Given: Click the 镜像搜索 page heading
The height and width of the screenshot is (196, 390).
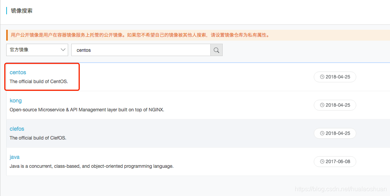Looking at the screenshot, I should pyautogui.click(x=22, y=11).
